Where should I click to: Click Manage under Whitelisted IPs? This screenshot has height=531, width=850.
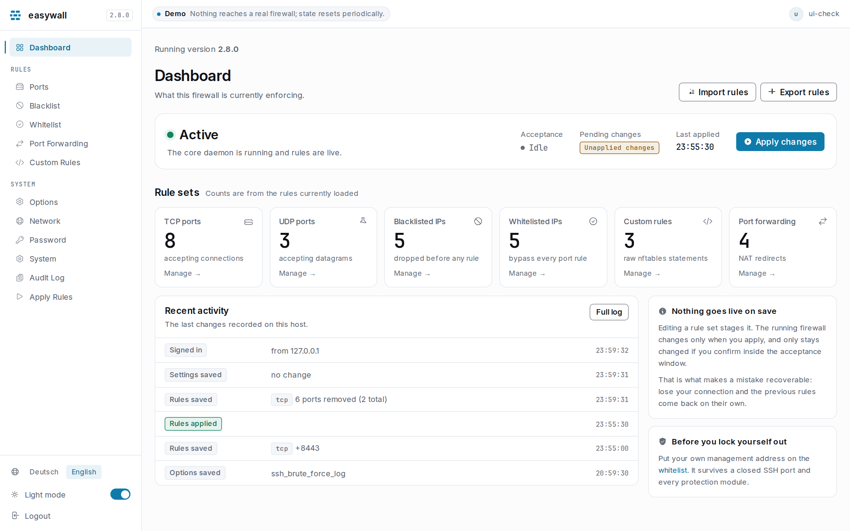527,273
